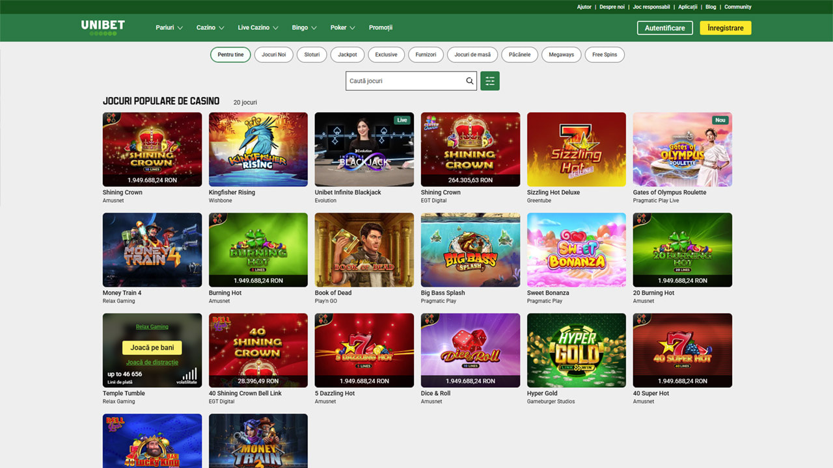Open Money Train 4 thumbnail
The width and height of the screenshot is (833, 468).
pyautogui.click(x=152, y=250)
